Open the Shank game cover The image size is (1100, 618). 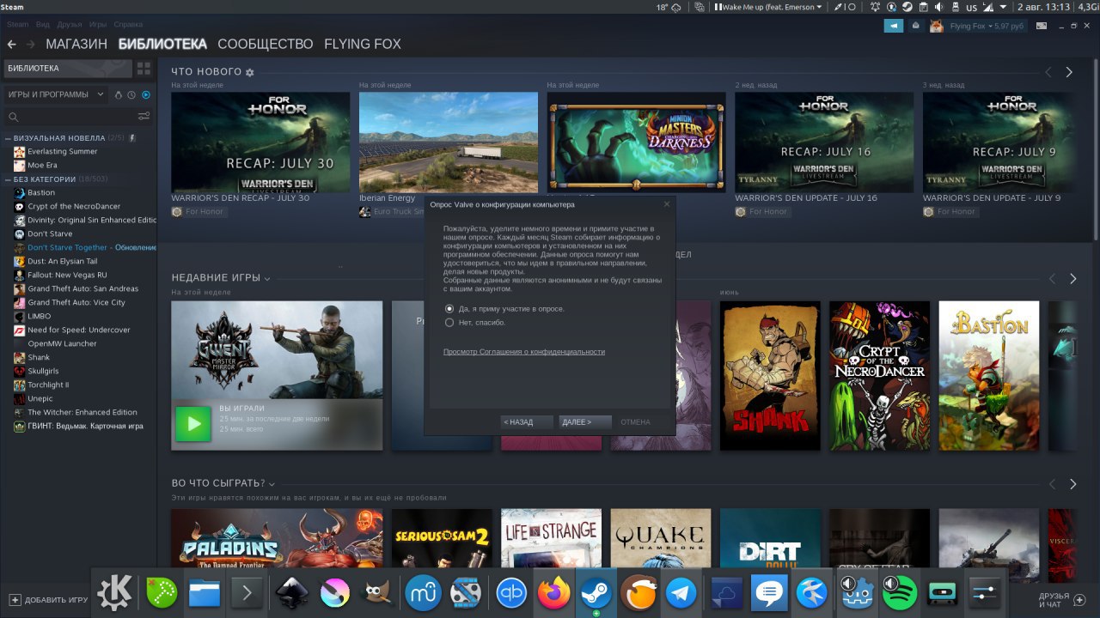coord(770,375)
